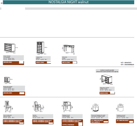
Task: Click the writing desk description block
Action: pyautogui.click(x=69, y=58)
